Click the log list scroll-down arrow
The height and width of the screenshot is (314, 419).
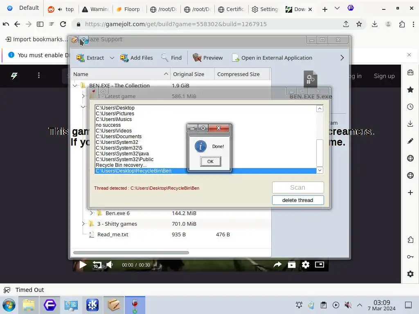[x=320, y=170]
